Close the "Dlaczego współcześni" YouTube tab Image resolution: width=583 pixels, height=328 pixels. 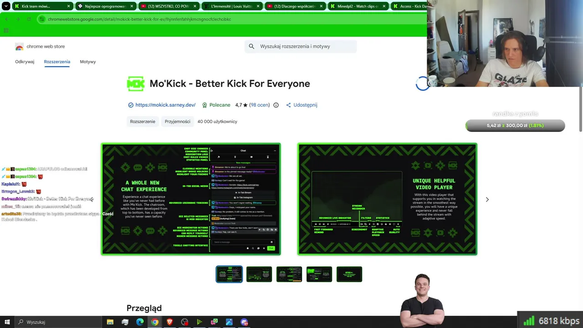(322, 6)
